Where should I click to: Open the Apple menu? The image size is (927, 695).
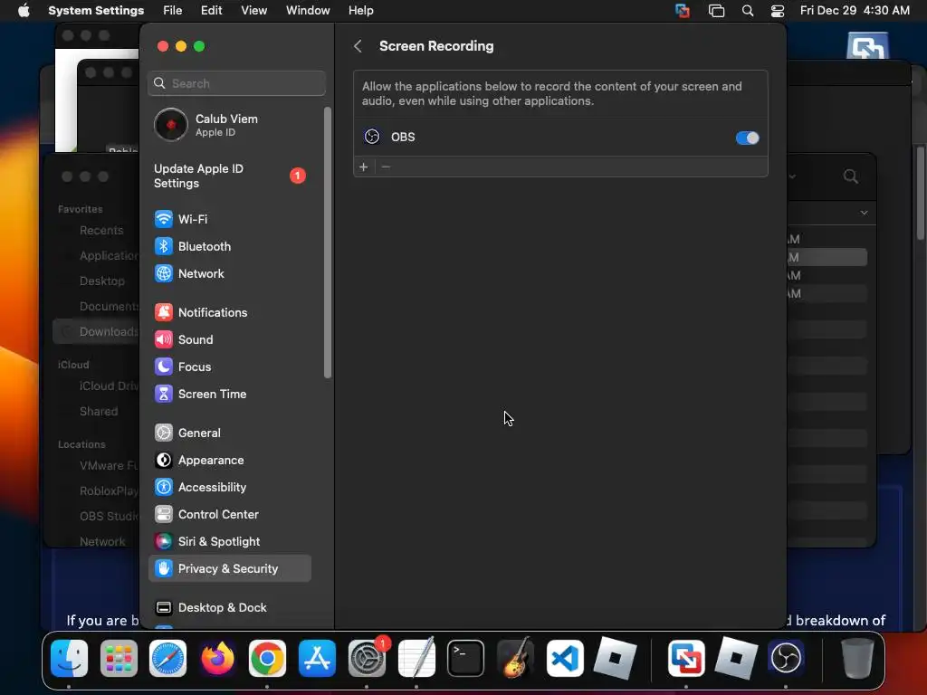24,11
